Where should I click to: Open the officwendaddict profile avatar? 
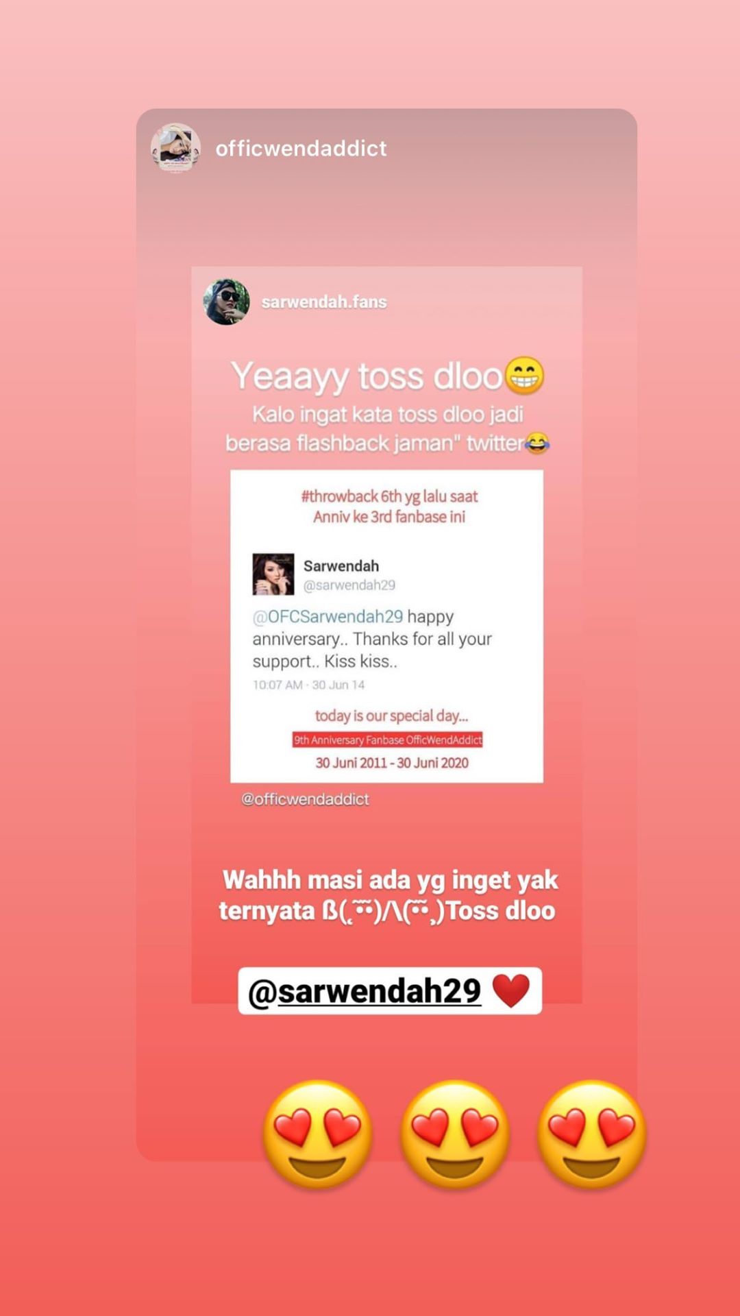[175, 148]
